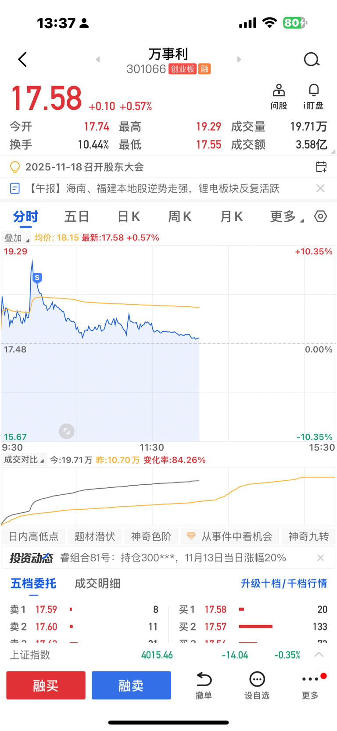Tap the back arrow icon
337x731 pixels.
pyautogui.click(x=23, y=59)
